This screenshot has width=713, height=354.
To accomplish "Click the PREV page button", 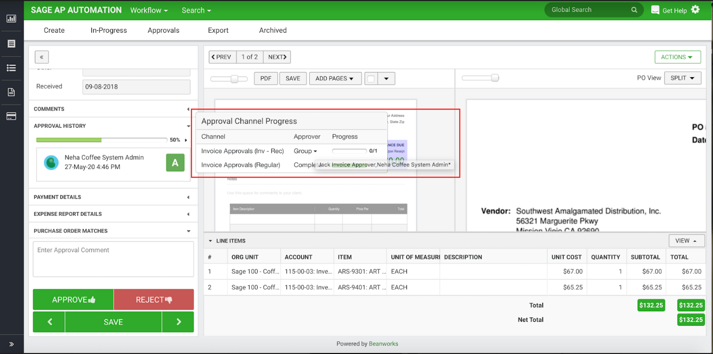I will point(223,57).
